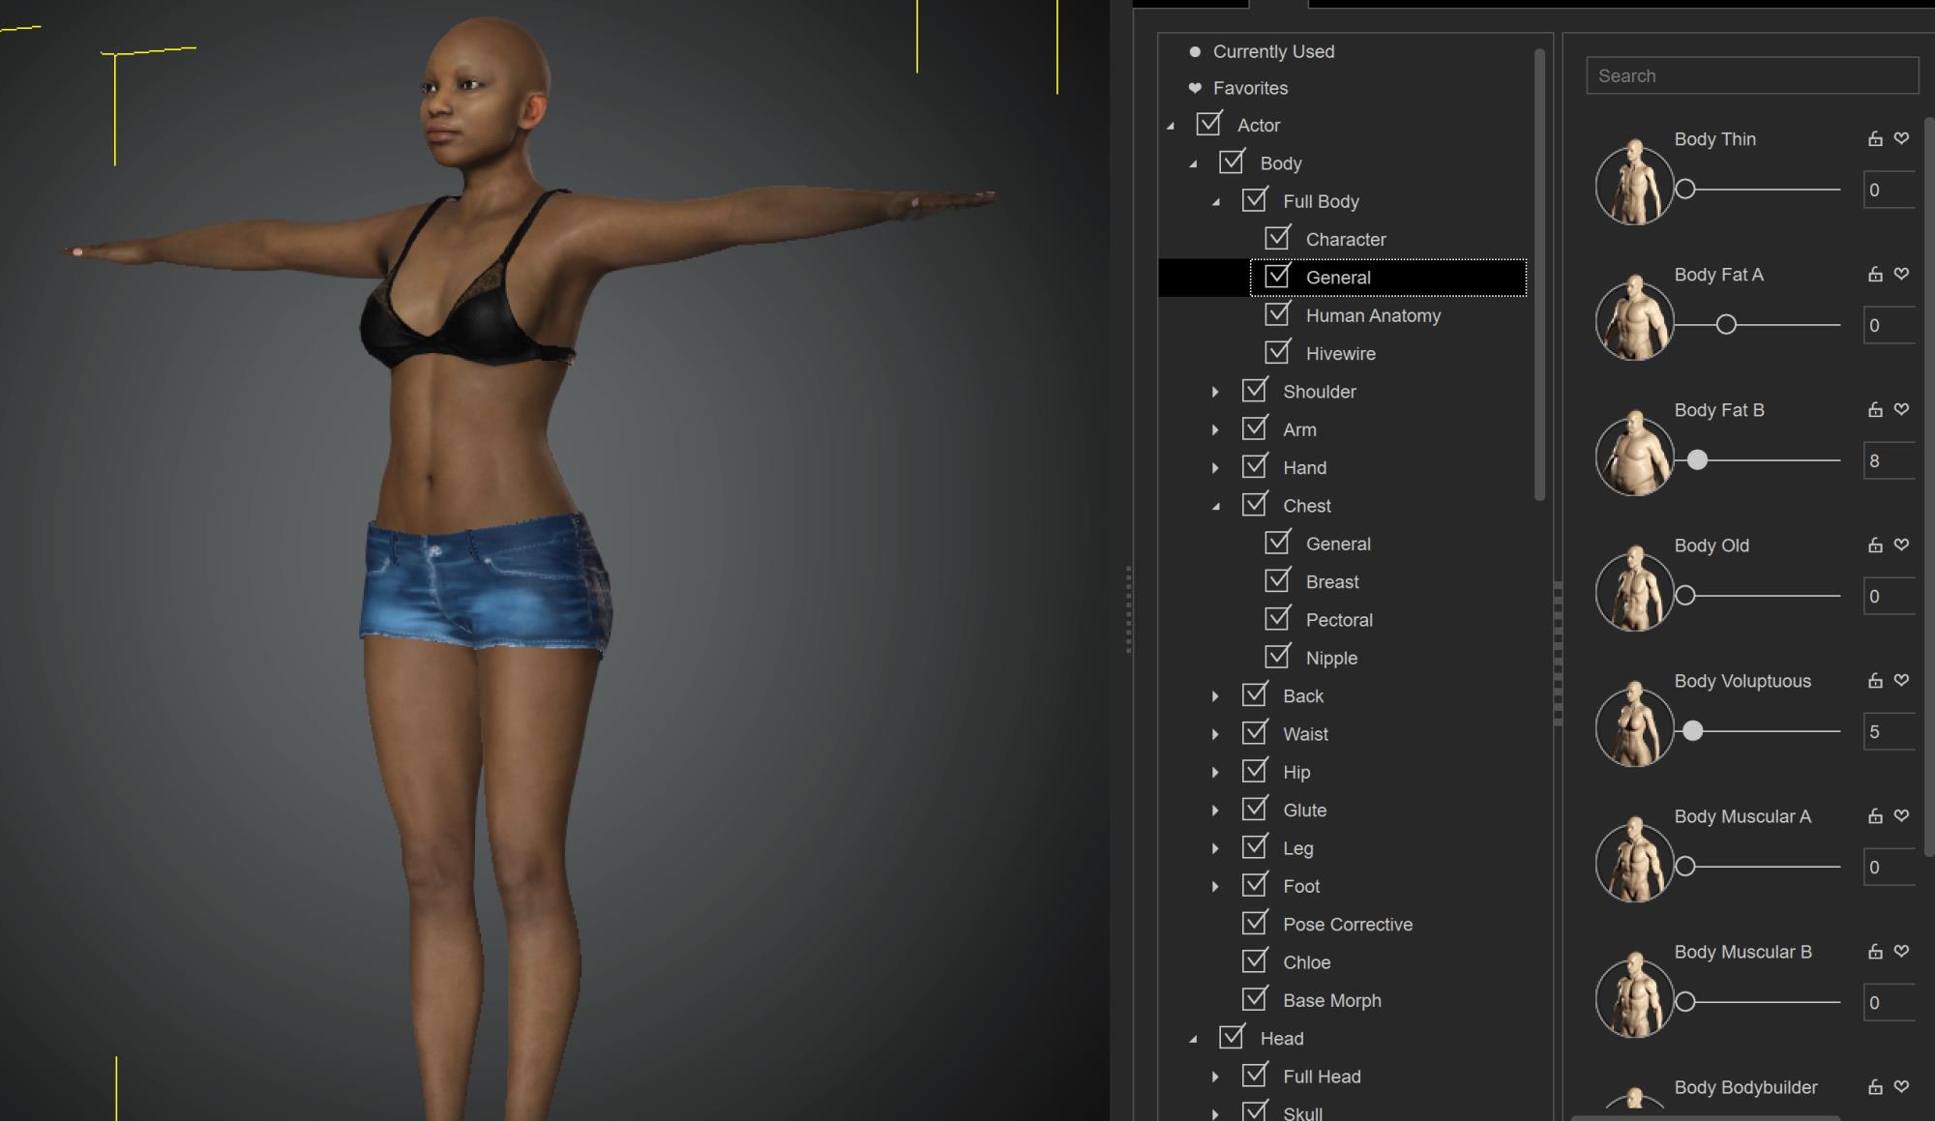Expand the Arm tree node

[x=1215, y=429]
